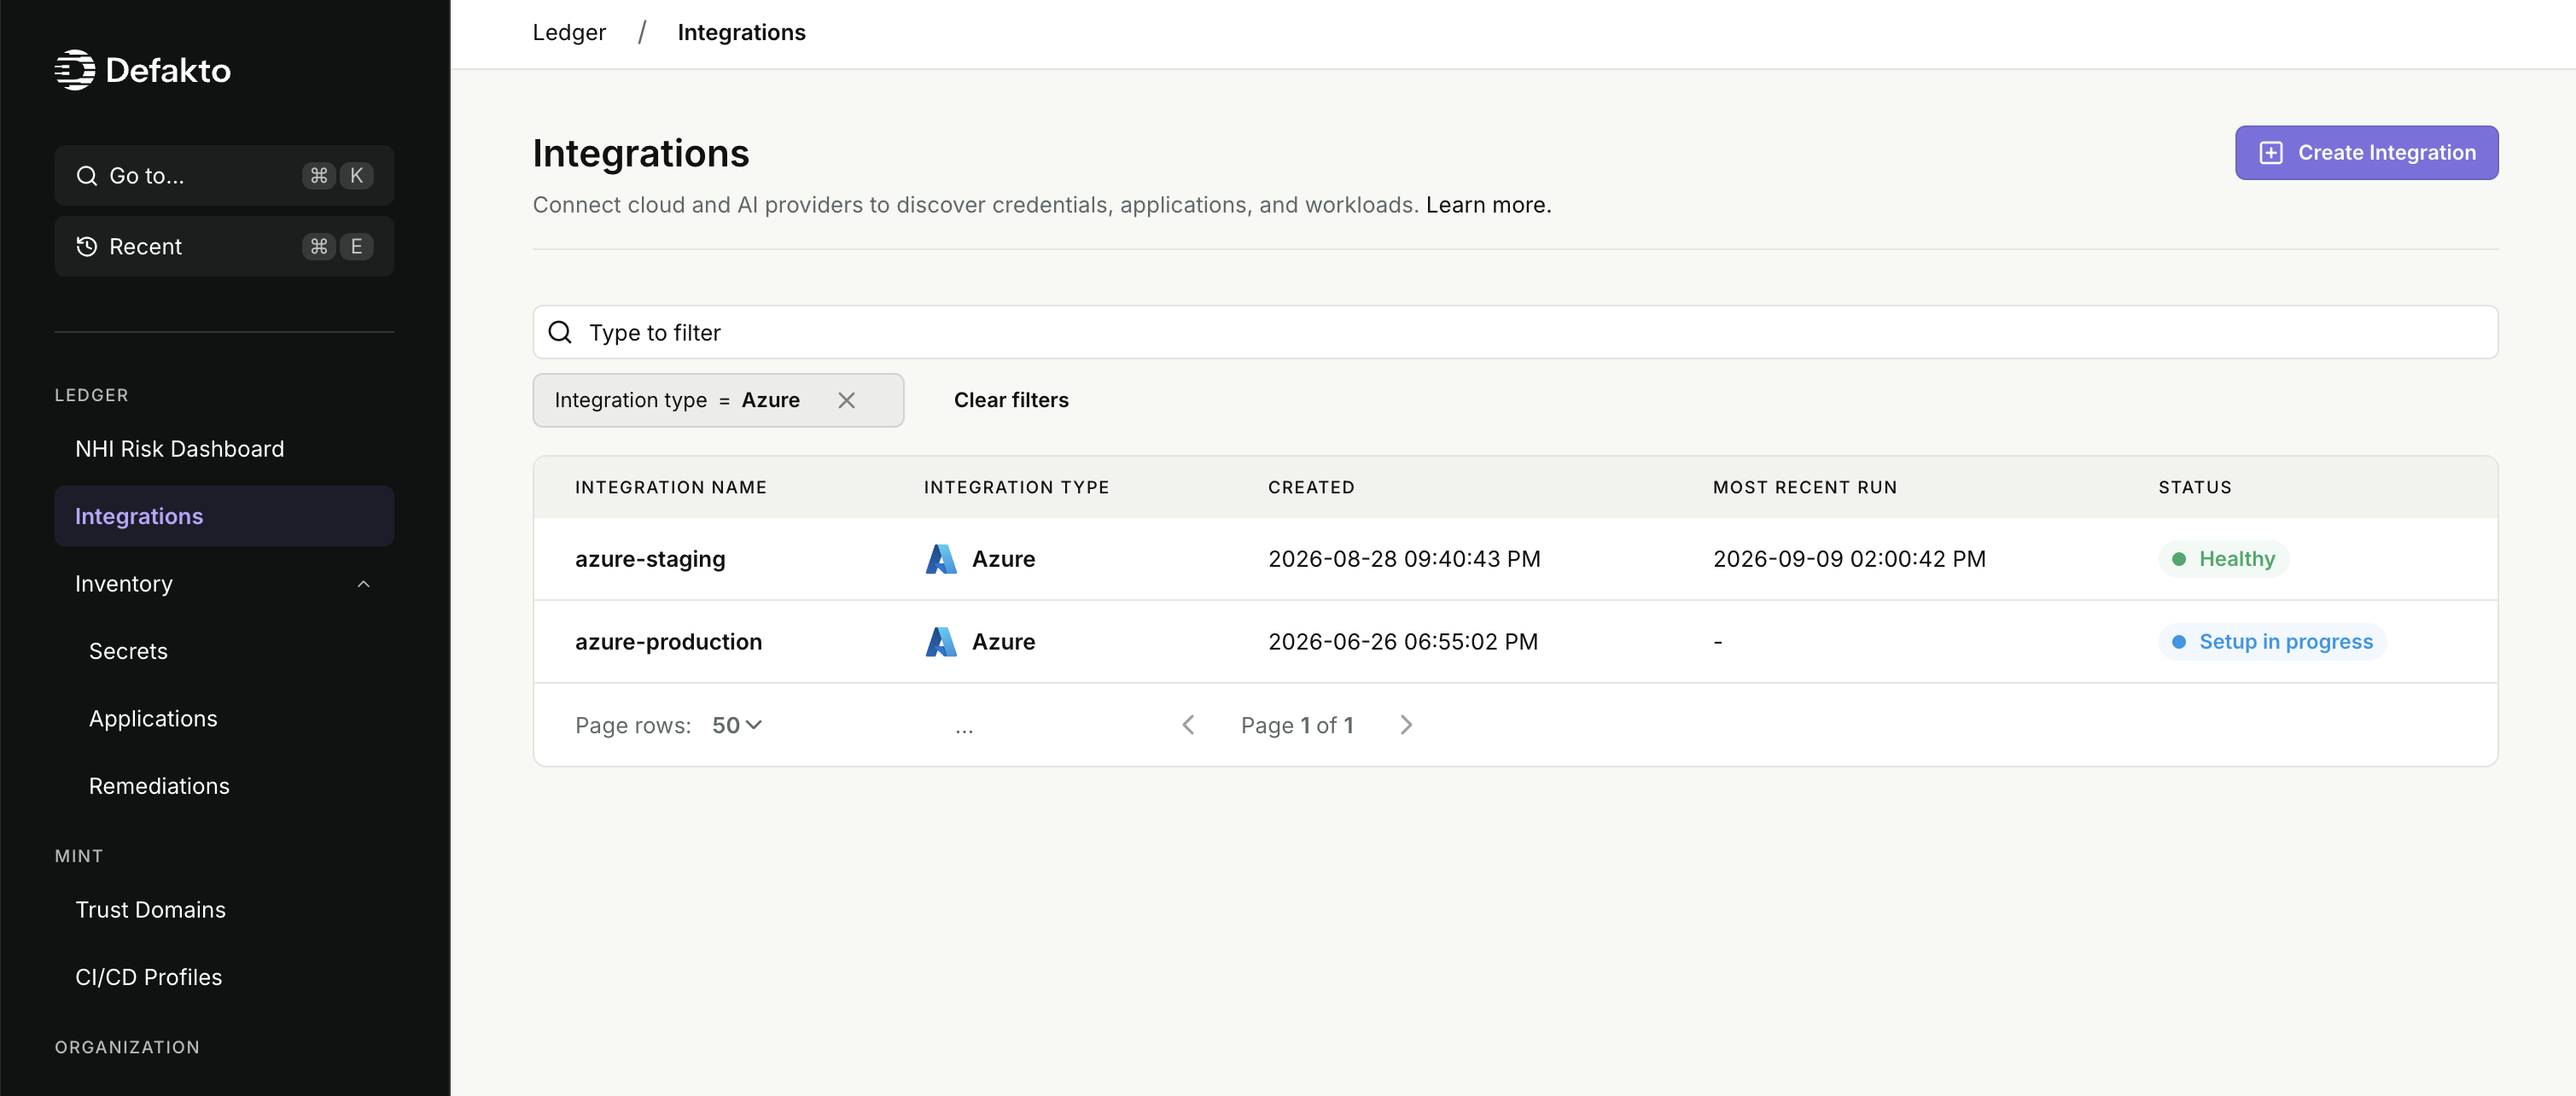Click Create Integration button

pyautogui.click(x=2366, y=153)
